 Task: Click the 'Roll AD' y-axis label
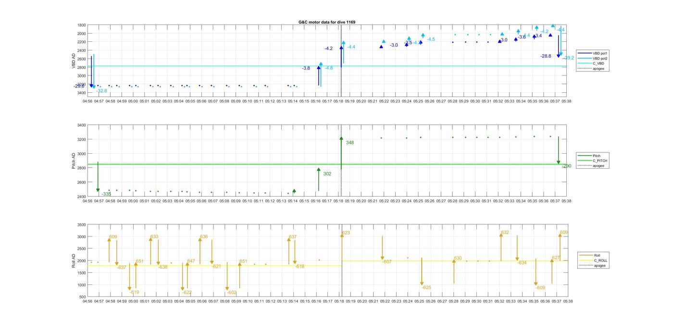(x=74, y=261)
